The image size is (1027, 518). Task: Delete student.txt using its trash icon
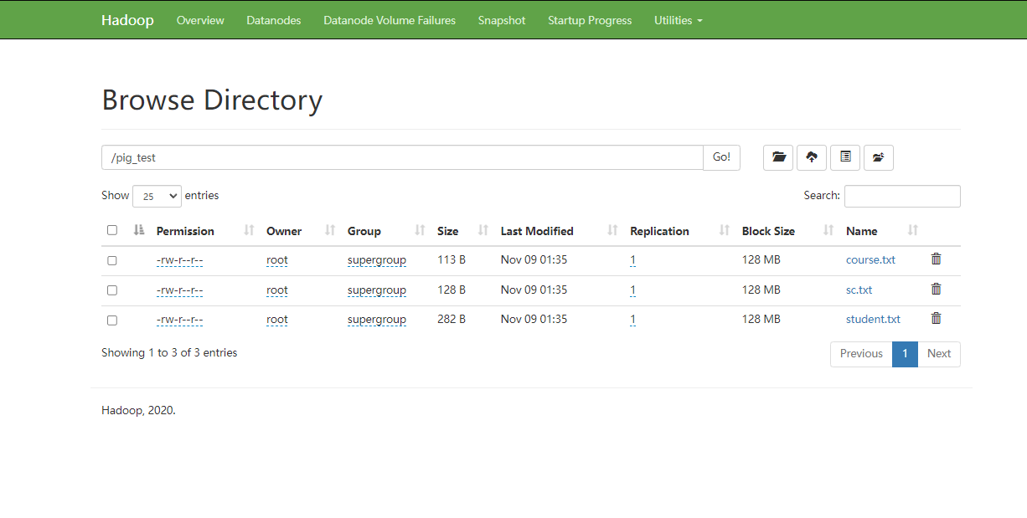[x=936, y=319]
